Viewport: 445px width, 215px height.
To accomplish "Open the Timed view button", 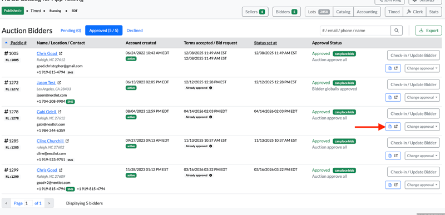I will pyautogui.click(x=394, y=12).
